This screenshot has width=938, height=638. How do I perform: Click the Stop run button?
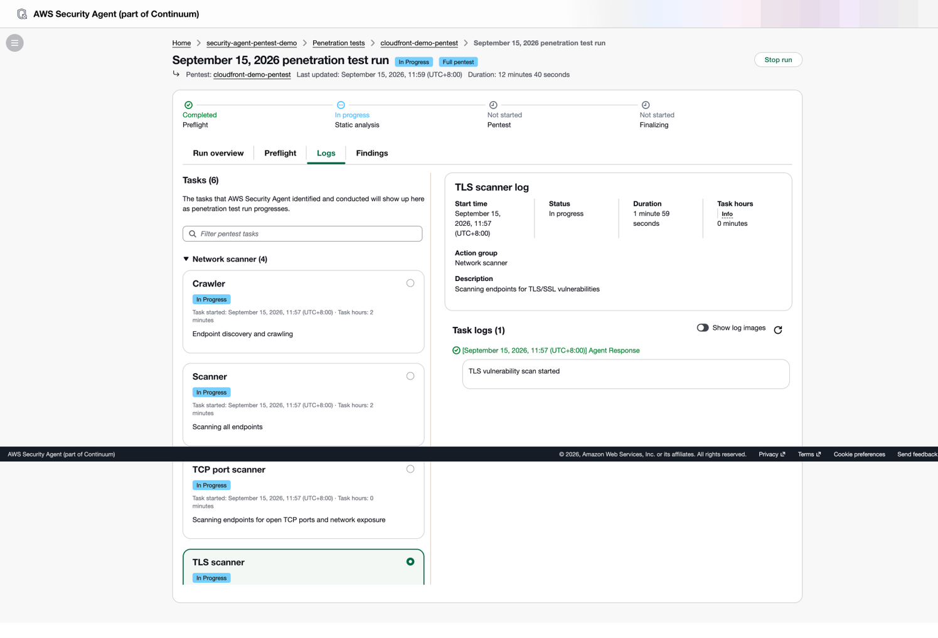click(x=778, y=60)
